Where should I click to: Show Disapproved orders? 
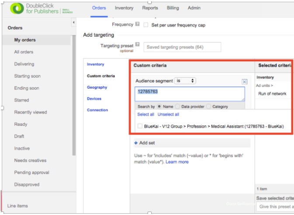[27, 184]
